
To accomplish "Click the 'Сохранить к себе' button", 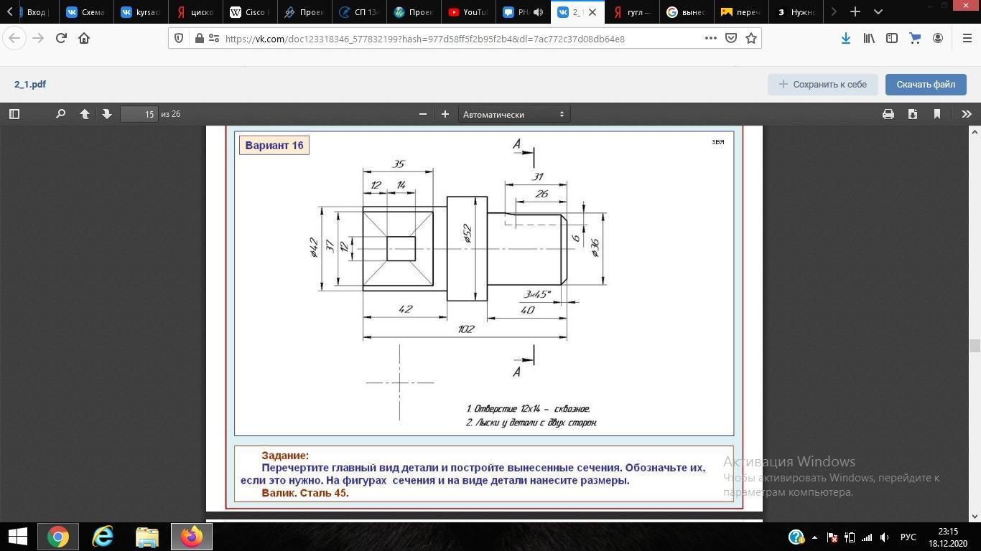I will (x=823, y=84).
